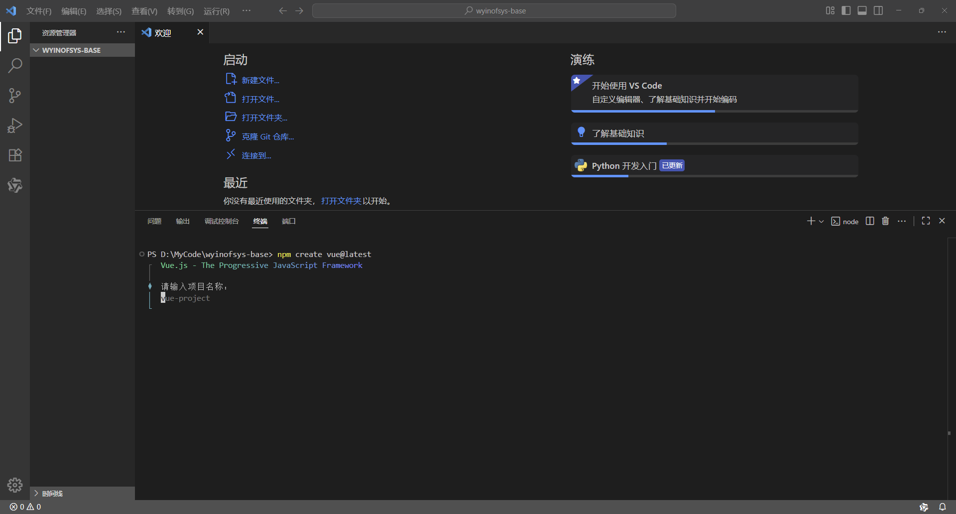Open the 选择(S) menu
The width and height of the screenshot is (956, 514).
pos(109,11)
